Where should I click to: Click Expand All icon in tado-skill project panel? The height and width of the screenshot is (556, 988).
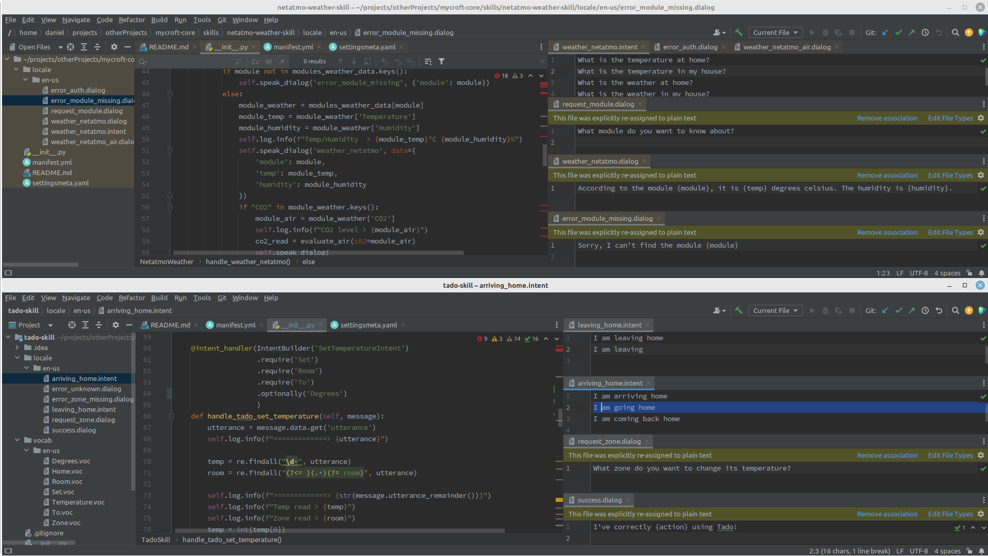click(x=85, y=325)
